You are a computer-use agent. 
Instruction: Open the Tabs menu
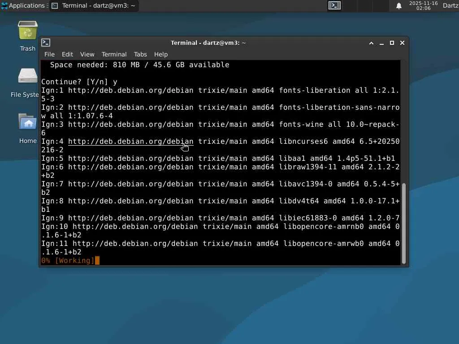(140, 54)
